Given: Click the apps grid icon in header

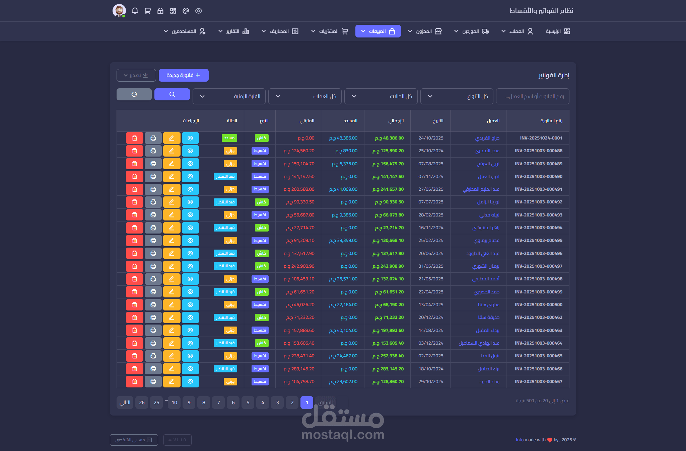Looking at the screenshot, I should [x=173, y=11].
